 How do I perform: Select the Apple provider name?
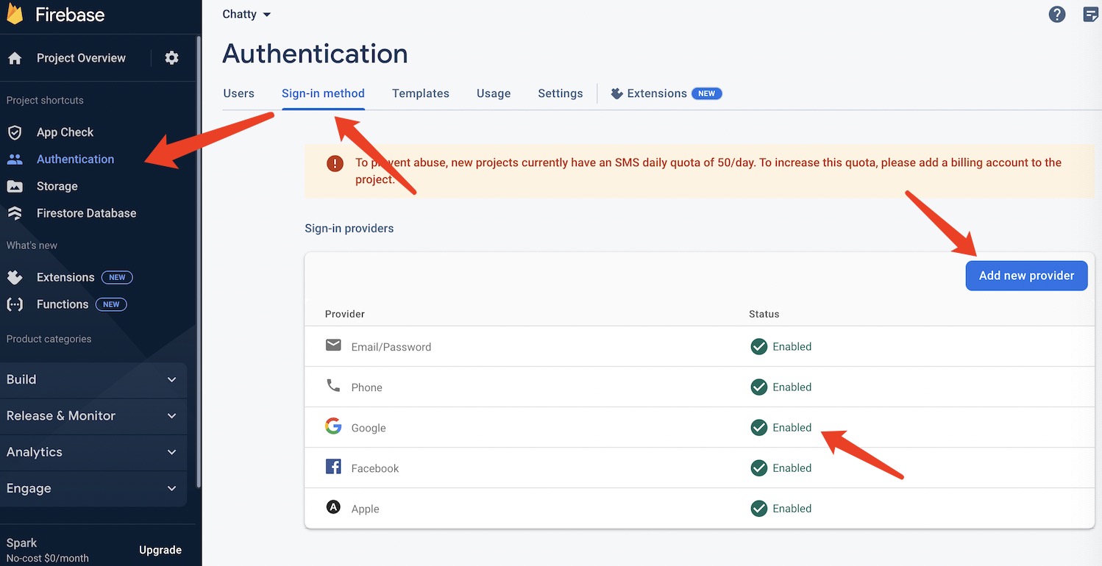coord(365,509)
